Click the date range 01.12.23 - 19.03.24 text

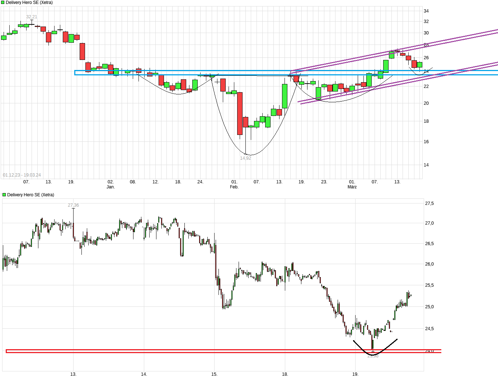[x=22, y=175]
